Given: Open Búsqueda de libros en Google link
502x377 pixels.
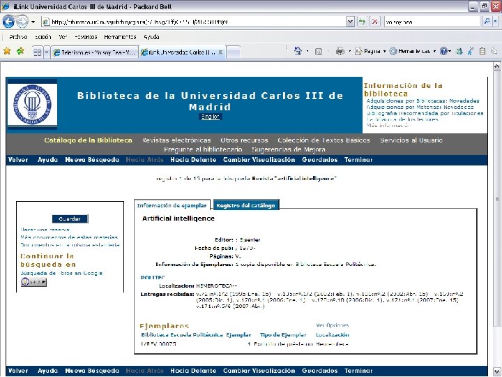Looking at the screenshot, I should (x=61, y=273).
